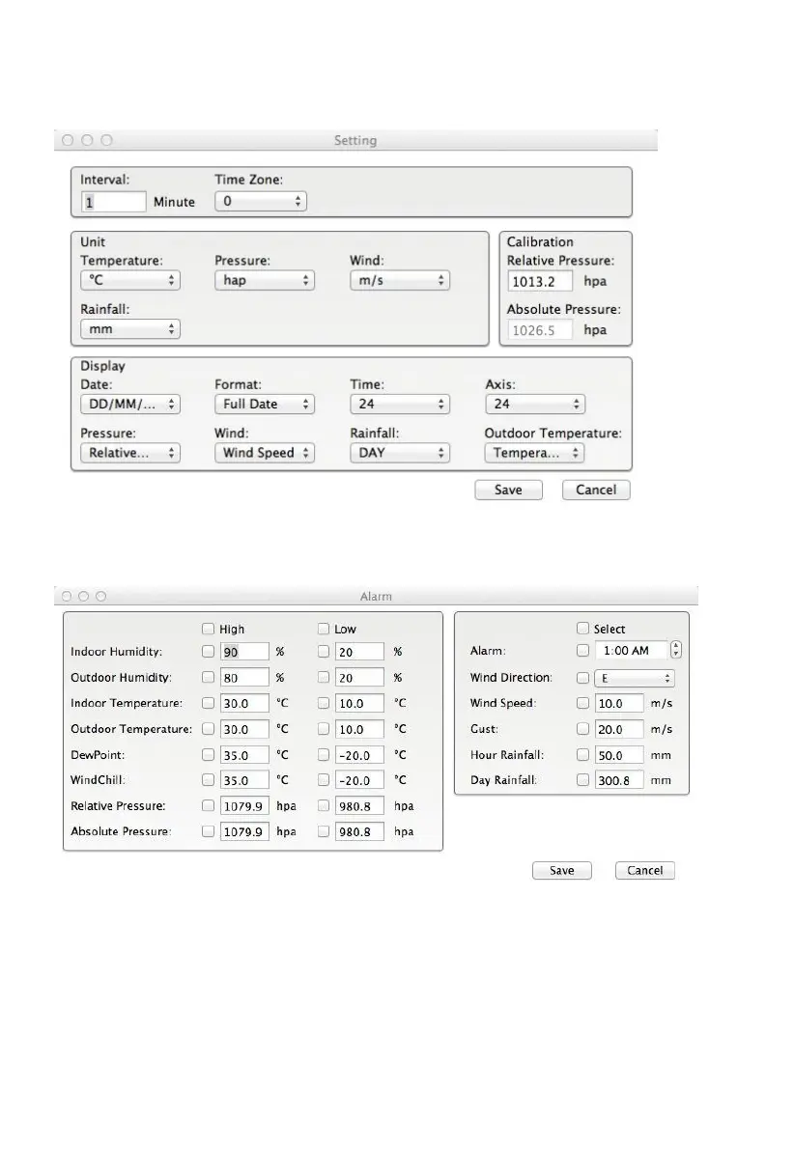Screen dimensions: 794x1150
Task: Open the Outdoor Temperature display dropdown
Action: click(534, 453)
